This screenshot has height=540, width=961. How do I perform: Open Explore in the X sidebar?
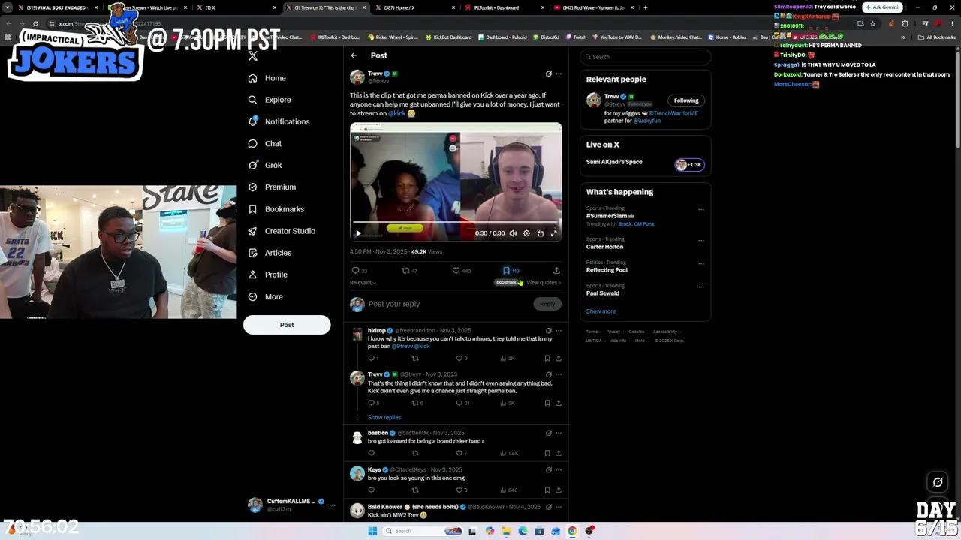[x=270, y=100]
